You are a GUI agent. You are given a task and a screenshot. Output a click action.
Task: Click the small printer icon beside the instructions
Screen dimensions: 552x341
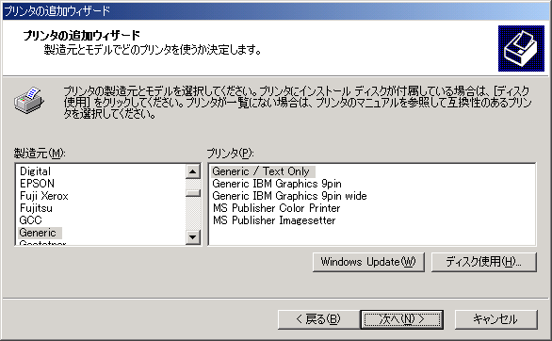click(x=29, y=100)
